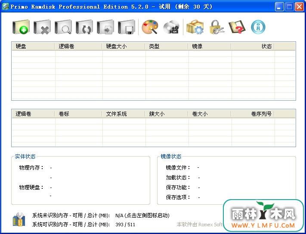Viewport: 306px width, 234px height.
Task: Click the N/A (点击左侧图标启动) text
Action: [142, 216]
